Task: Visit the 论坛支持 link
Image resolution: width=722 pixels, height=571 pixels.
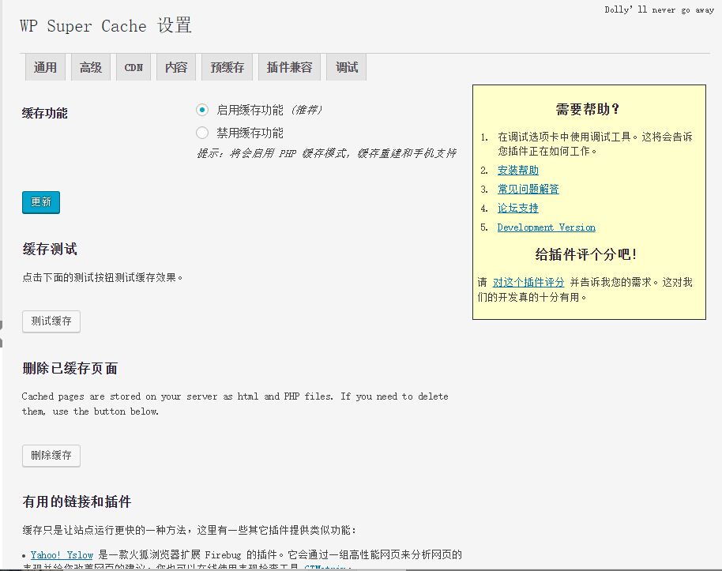Action: [518, 208]
